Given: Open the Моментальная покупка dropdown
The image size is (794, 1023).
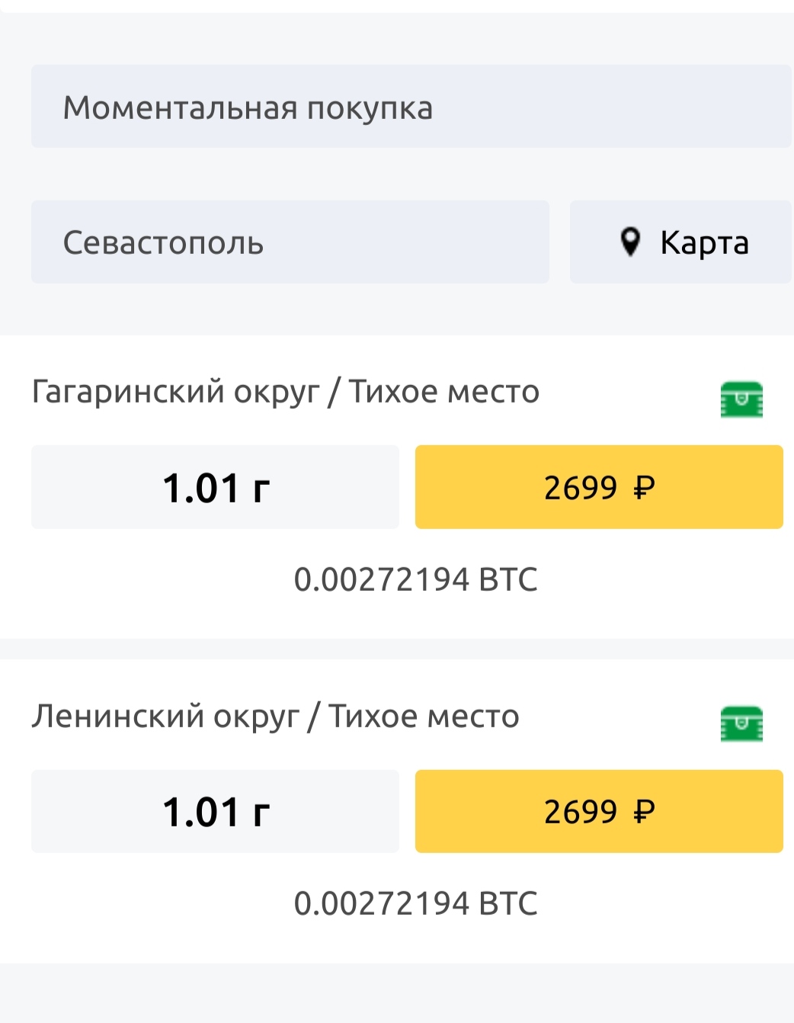Looking at the screenshot, I should click(x=411, y=107).
